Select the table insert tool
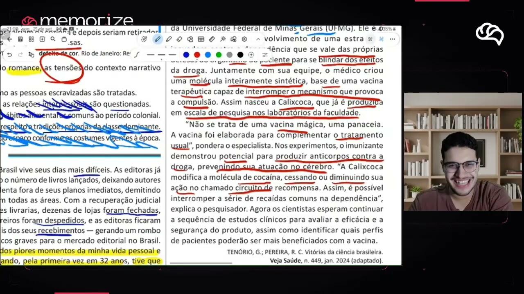 [x=201, y=39]
